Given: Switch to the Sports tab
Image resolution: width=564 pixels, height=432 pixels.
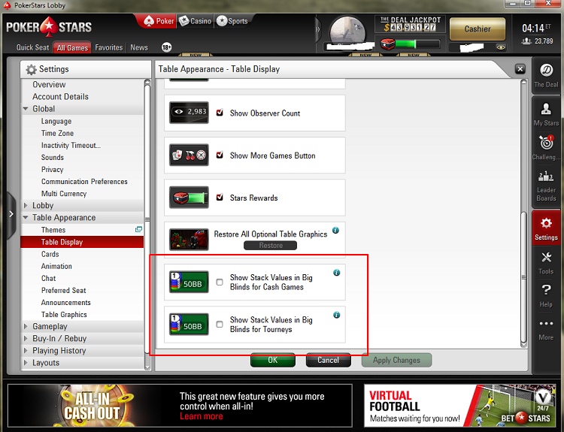Looking at the screenshot, I should pyautogui.click(x=232, y=21).
